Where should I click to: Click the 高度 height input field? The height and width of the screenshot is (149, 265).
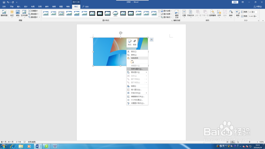tap(253, 12)
